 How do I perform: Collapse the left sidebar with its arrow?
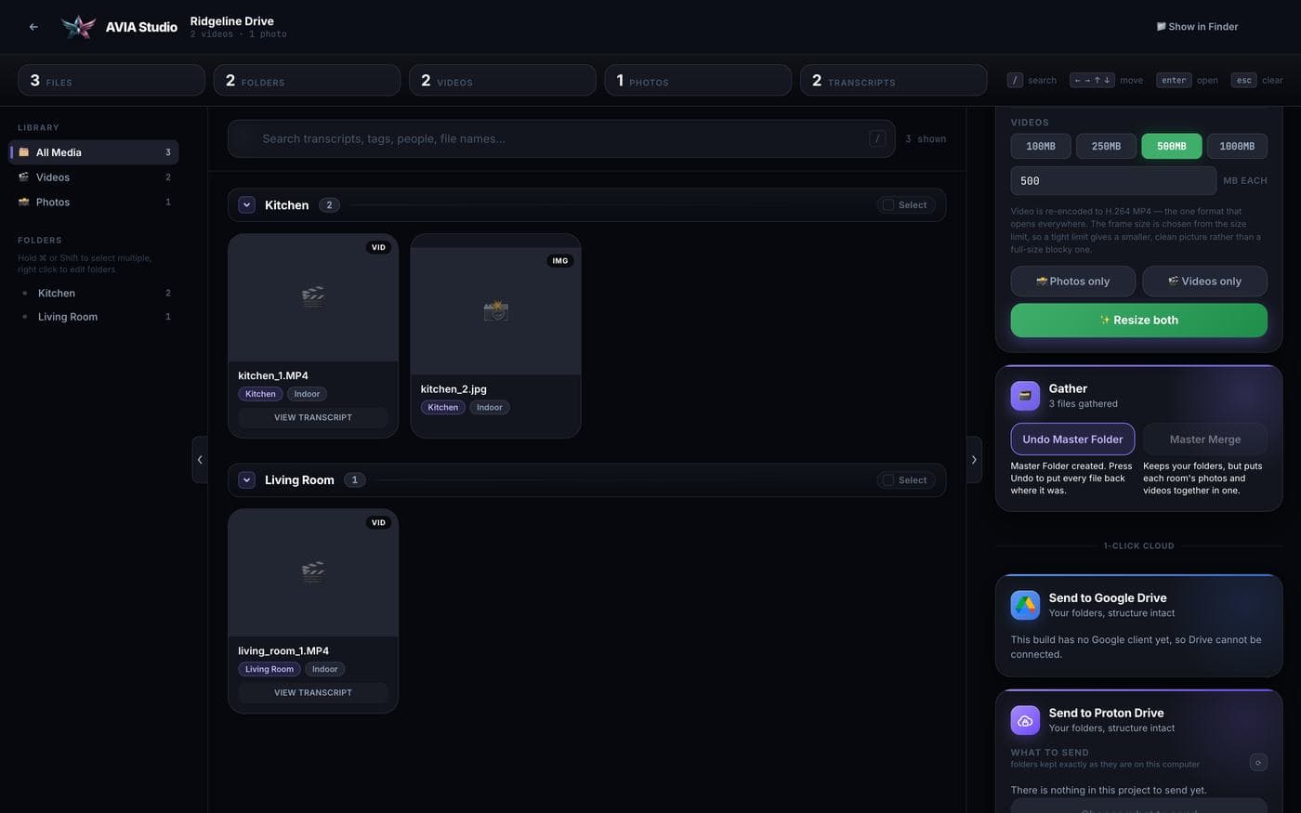click(x=200, y=459)
